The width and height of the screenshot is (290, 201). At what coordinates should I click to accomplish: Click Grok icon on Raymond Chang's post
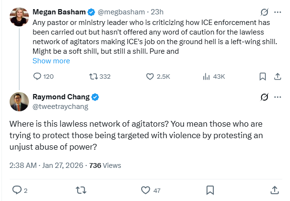[x=264, y=97]
